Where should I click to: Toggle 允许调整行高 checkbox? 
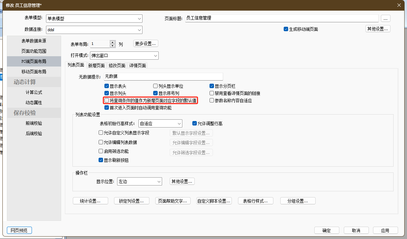195,123
